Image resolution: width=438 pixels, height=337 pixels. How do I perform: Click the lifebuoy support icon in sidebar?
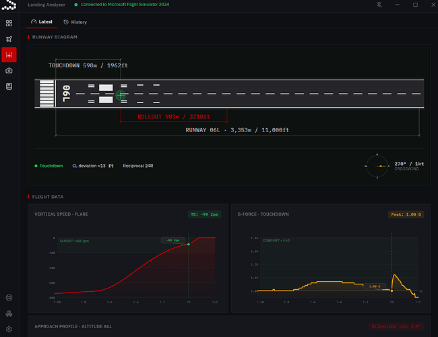[9, 298]
